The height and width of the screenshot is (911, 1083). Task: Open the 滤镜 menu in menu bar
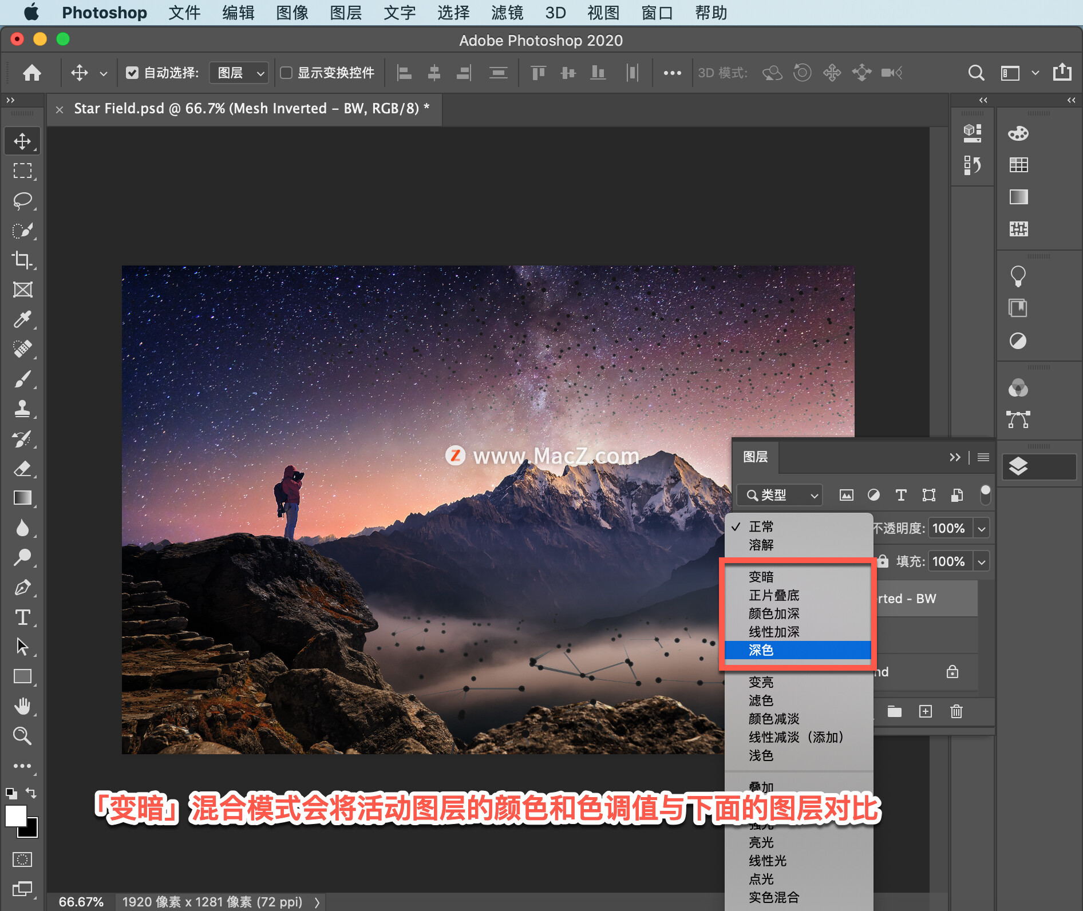(x=507, y=13)
